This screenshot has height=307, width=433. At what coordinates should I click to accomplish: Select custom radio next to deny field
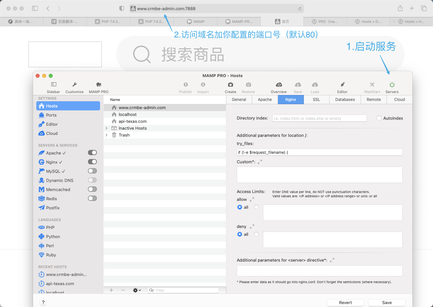pos(256,234)
